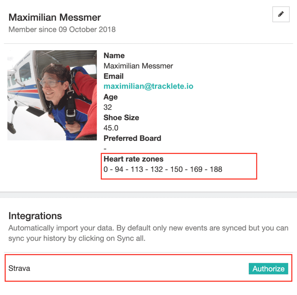This screenshot has height=295, width=297.
Task: Authorize the Strava integration
Action: click(268, 269)
